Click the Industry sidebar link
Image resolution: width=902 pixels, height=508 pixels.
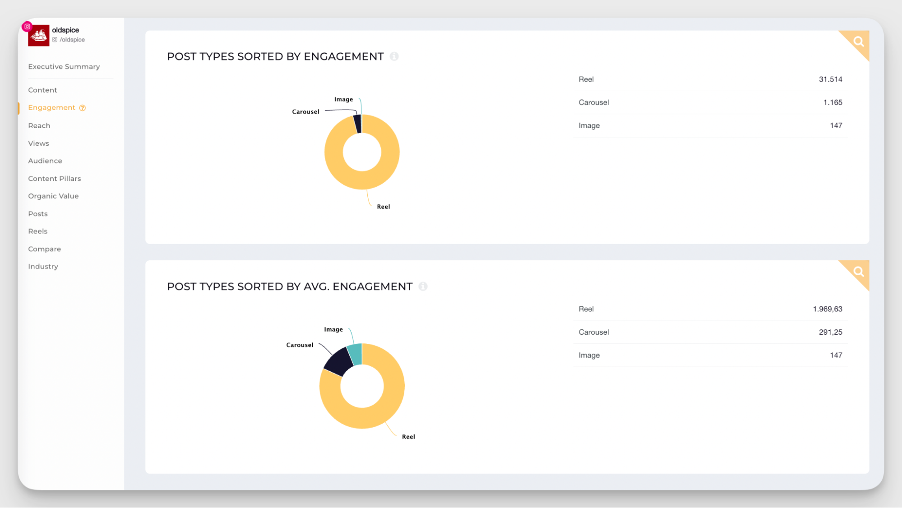[43, 266]
